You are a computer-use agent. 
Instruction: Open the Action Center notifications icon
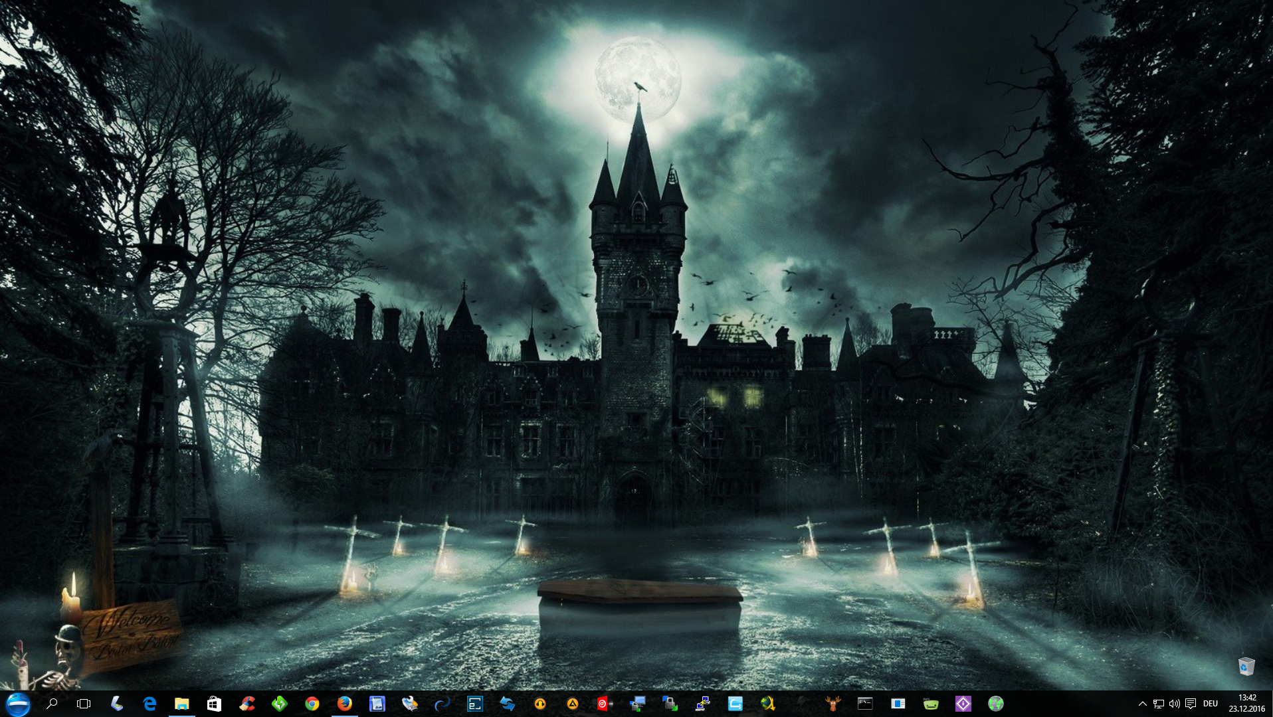pos(1191,704)
